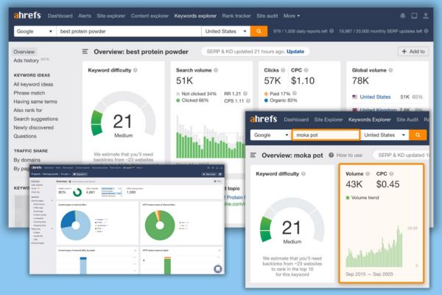Click the Keyword difficulty info icon in the moka pot window
The image size is (442, 295).
tap(304, 173)
